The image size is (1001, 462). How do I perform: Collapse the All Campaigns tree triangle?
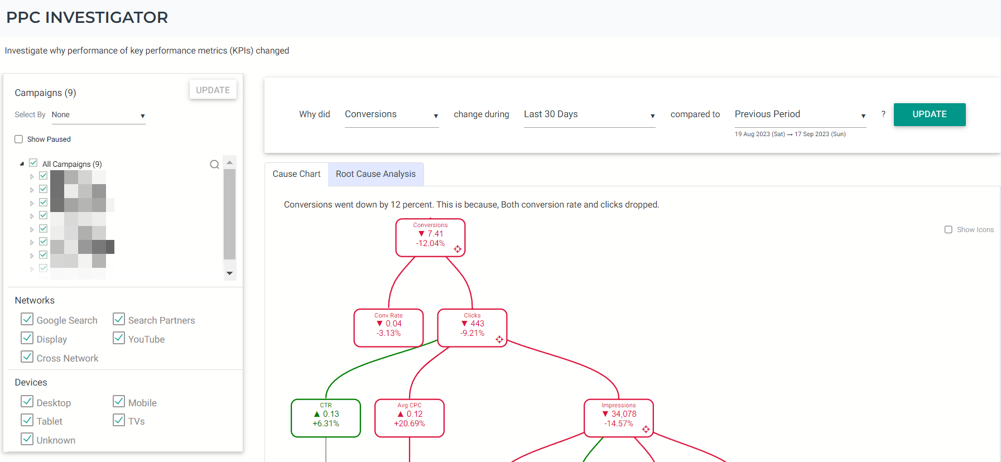(x=22, y=164)
